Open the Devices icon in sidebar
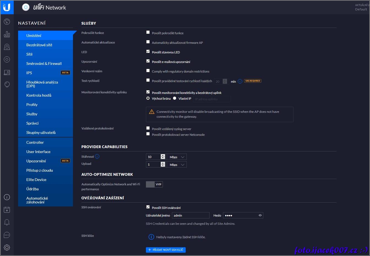This screenshot has height=256, width=370. point(7,59)
